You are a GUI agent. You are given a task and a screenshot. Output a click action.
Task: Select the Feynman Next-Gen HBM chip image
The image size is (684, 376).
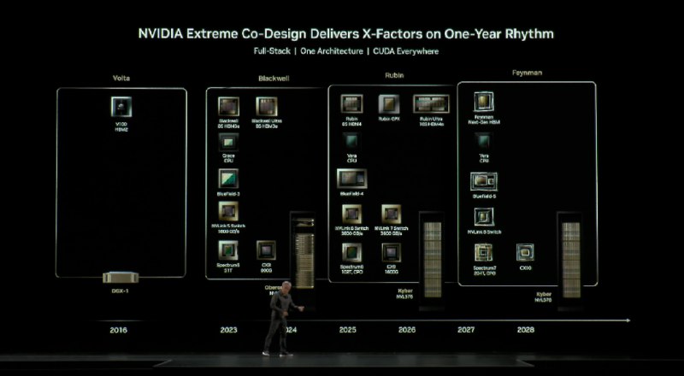[484, 102]
